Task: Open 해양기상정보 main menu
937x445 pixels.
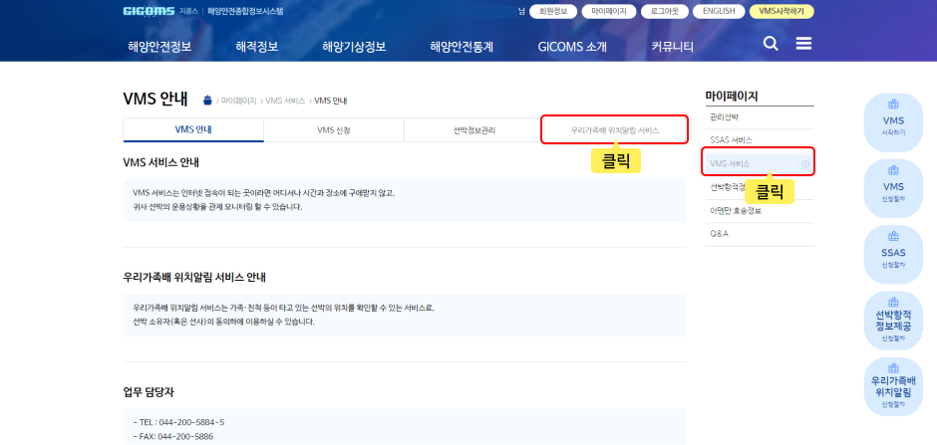Action: pyautogui.click(x=354, y=46)
